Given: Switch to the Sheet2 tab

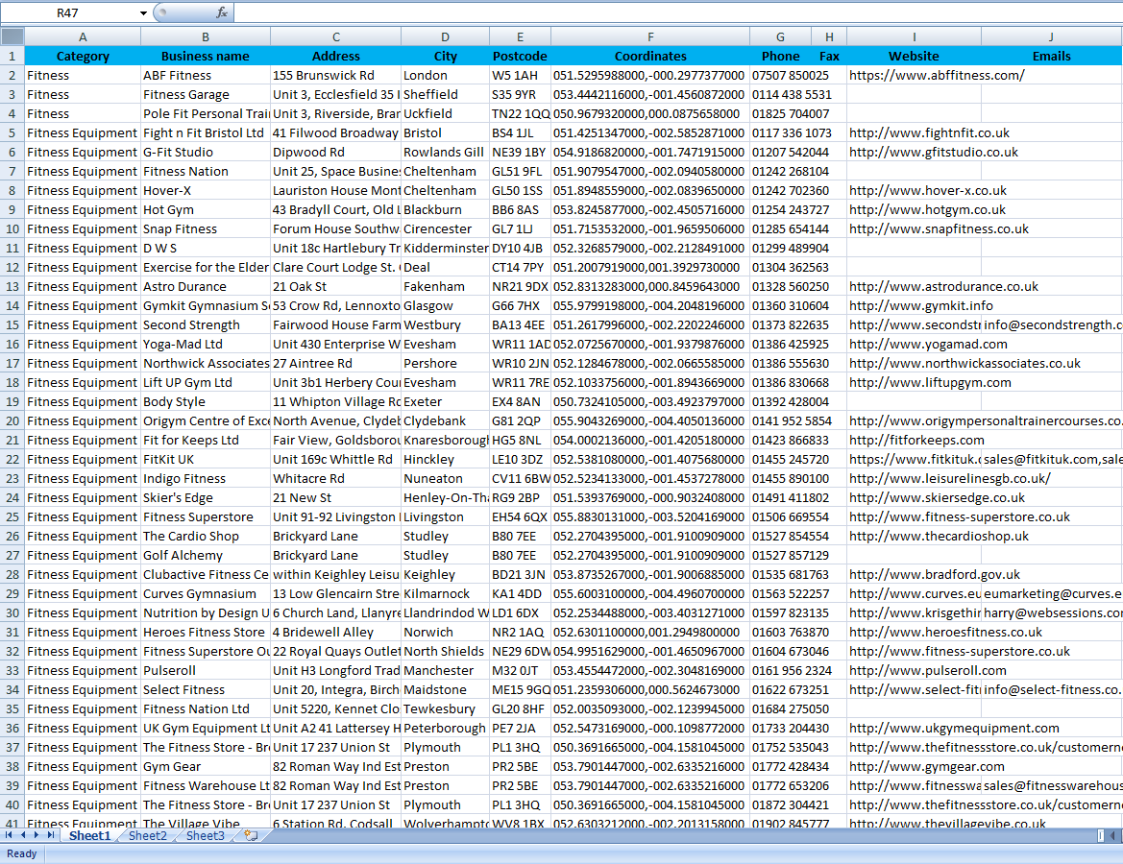Looking at the screenshot, I should pyautogui.click(x=147, y=836).
